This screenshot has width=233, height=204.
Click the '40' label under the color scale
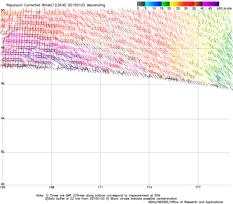[202, 8]
